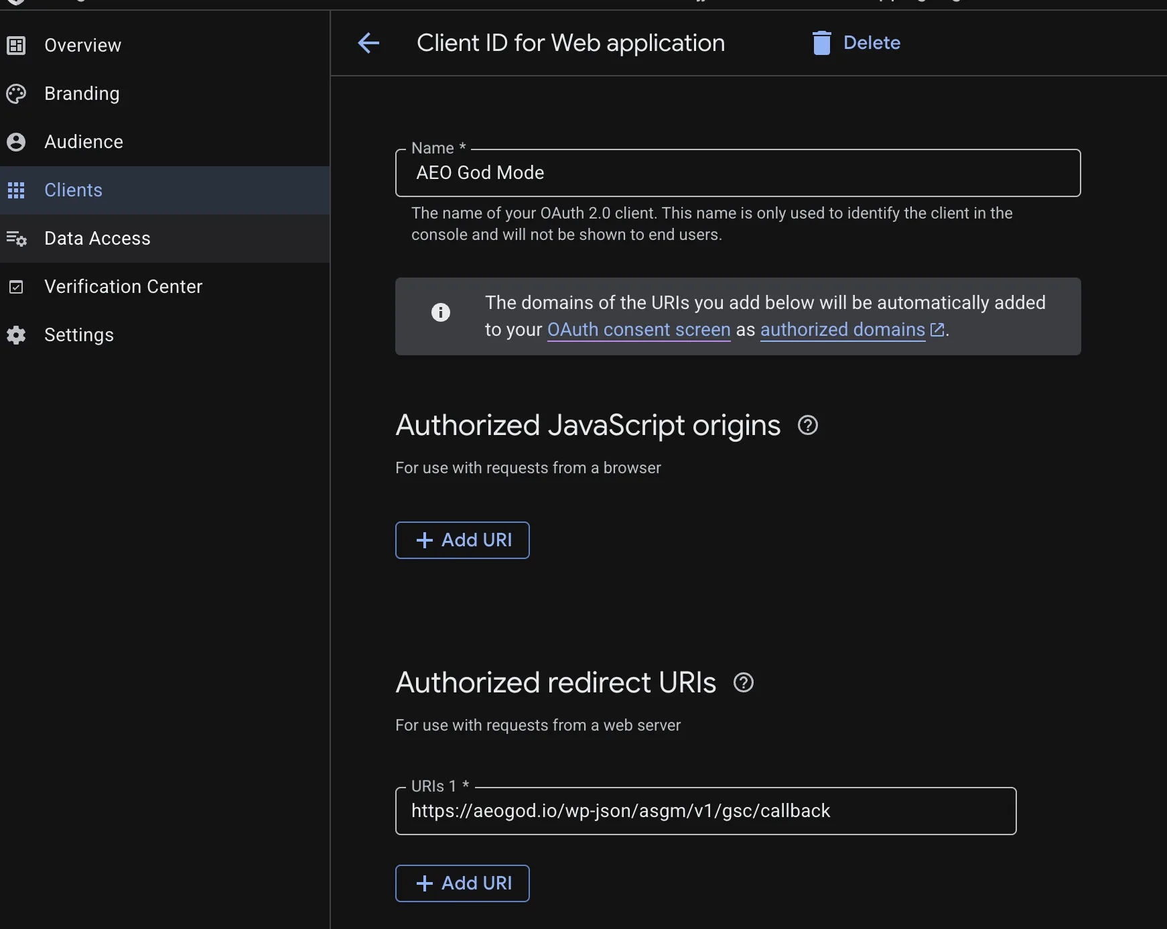Go to the Branding section

82,94
